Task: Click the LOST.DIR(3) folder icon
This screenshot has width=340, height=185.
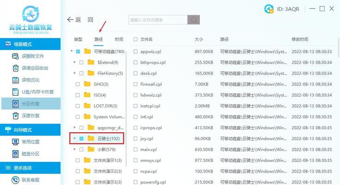Action: (x=87, y=106)
